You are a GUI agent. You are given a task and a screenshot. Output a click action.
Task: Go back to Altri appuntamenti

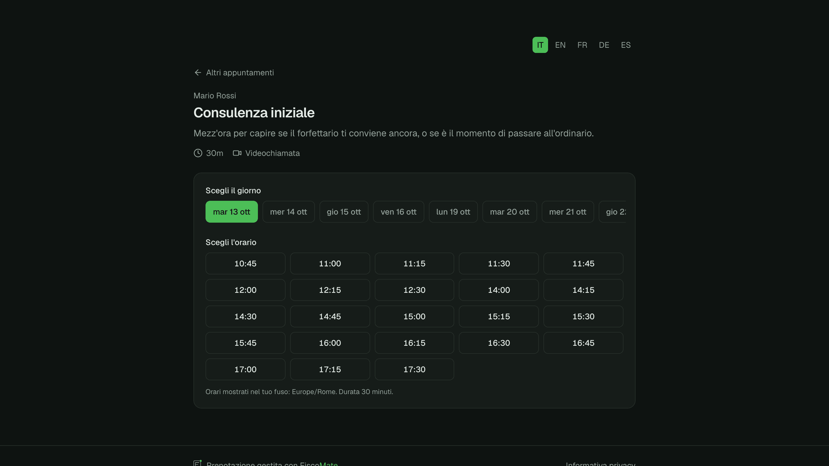coord(234,73)
